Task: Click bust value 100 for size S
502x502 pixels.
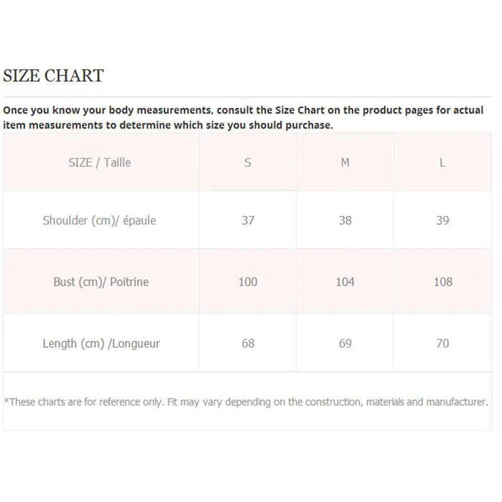Action: point(248,282)
